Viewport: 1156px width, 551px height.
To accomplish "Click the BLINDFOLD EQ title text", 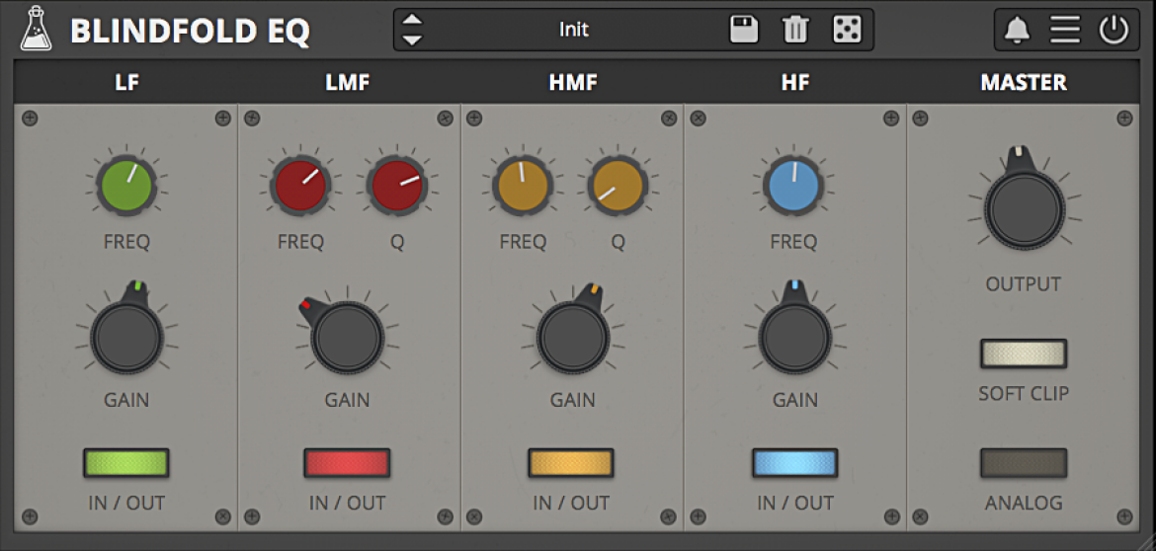I will [191, 31].
